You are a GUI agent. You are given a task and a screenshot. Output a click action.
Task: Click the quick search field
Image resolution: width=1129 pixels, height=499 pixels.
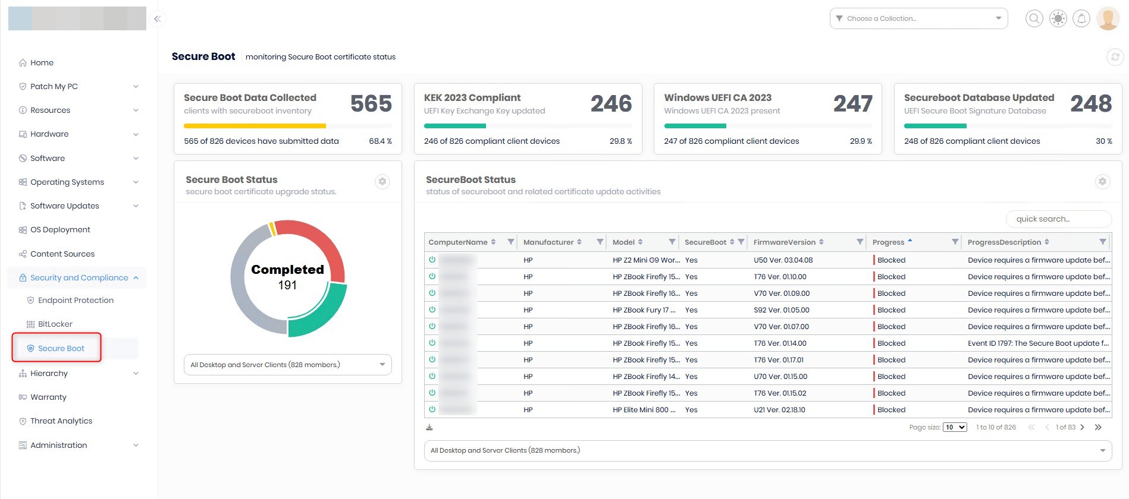click(1058, 219)
